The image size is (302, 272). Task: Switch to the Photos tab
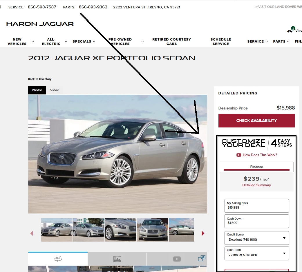(x=37, y=90)
